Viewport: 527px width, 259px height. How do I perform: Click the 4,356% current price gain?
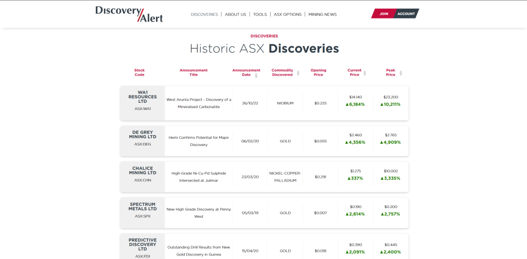(x=355, y=142)
